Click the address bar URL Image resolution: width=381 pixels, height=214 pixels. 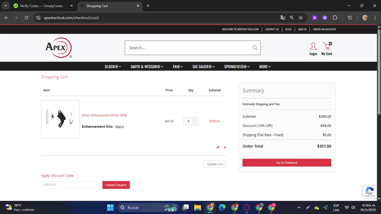coord(71,18)
